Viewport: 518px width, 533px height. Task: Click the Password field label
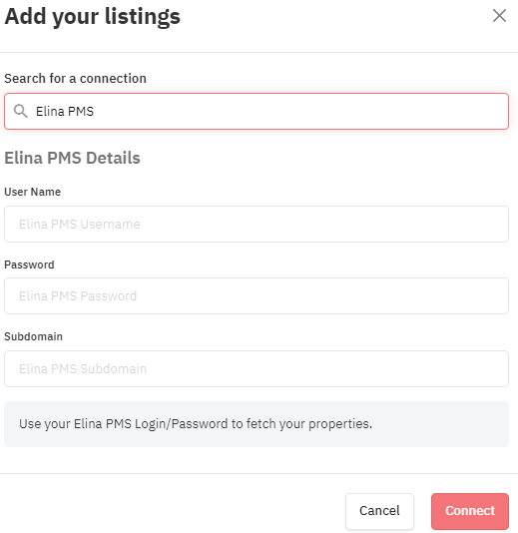[x=29, y=265]
